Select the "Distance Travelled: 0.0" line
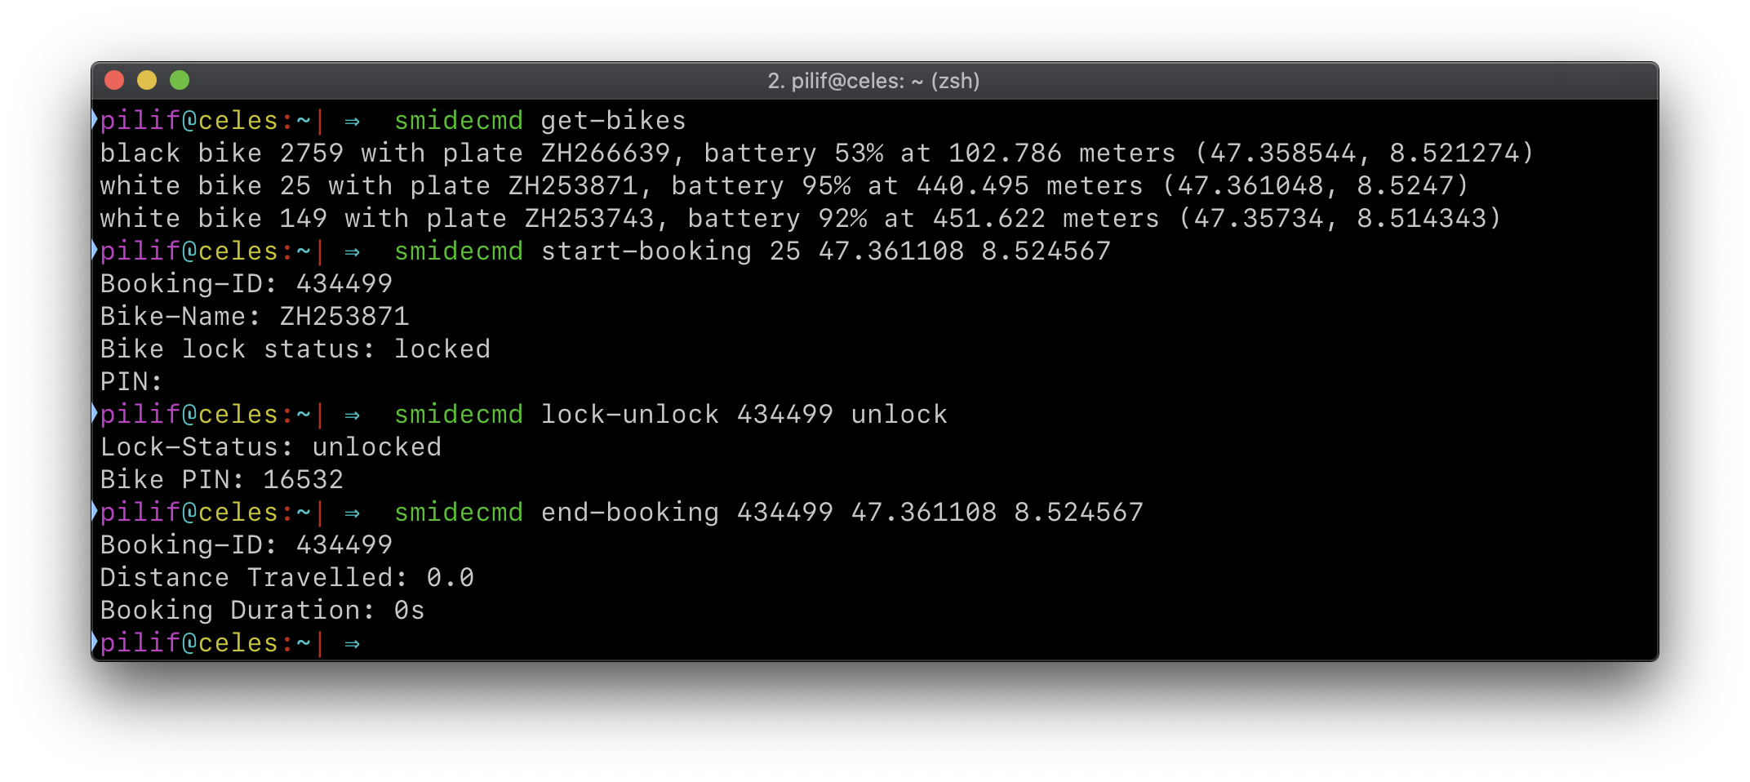1750x782 pixels. point(286,578)
